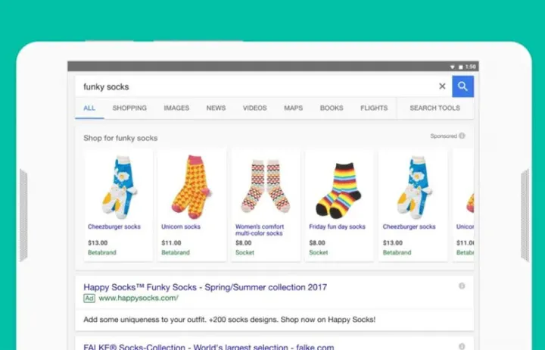Viewport: 545px width, 350px height.
Task: Open FALKE Socks-Collection ad headline
Action: point(209,346)
